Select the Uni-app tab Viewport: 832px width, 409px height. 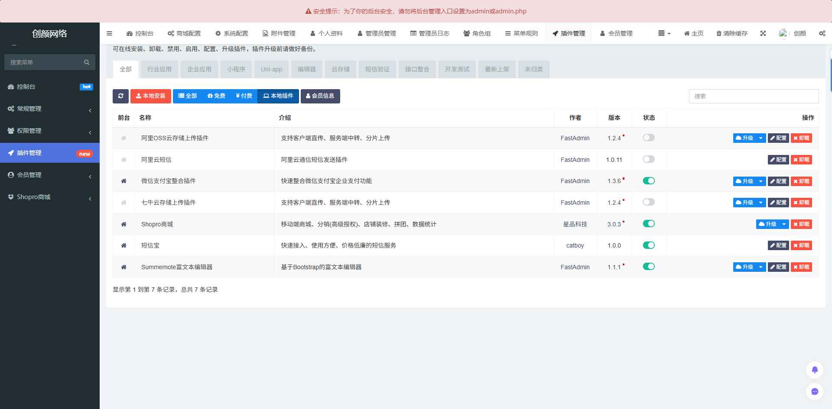(x=271, y=69)
